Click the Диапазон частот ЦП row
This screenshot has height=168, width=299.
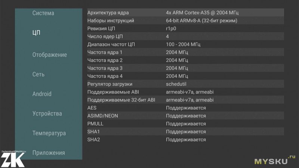185,44
